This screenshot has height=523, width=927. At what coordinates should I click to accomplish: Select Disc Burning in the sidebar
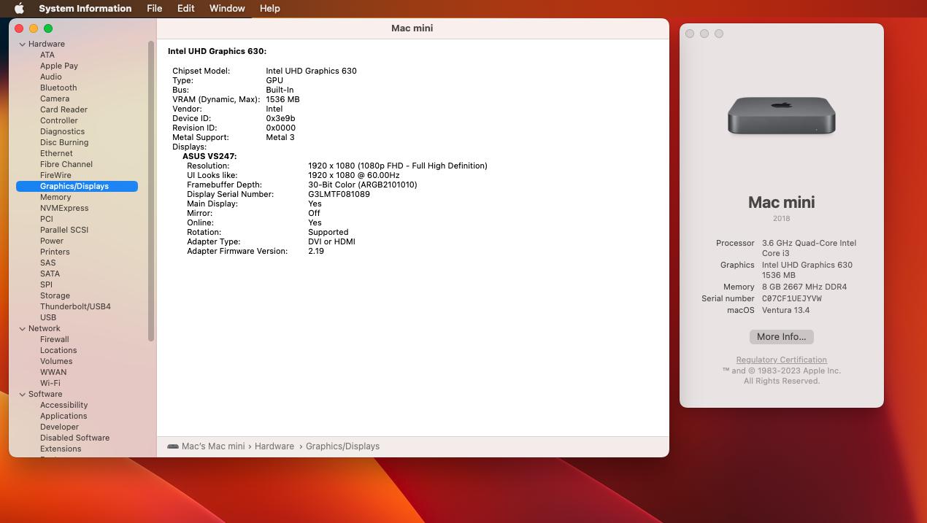[x=64, y=142]
